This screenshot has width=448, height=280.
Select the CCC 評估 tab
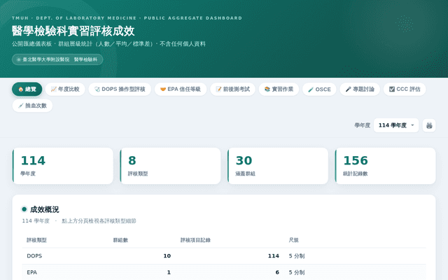[405, 90]
